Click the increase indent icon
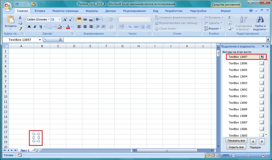 [103, 26]
